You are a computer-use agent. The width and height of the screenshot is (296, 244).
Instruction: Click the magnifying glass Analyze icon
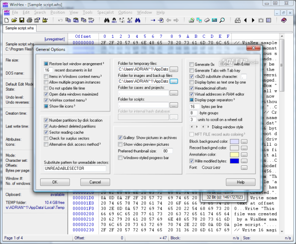(222, 20)
